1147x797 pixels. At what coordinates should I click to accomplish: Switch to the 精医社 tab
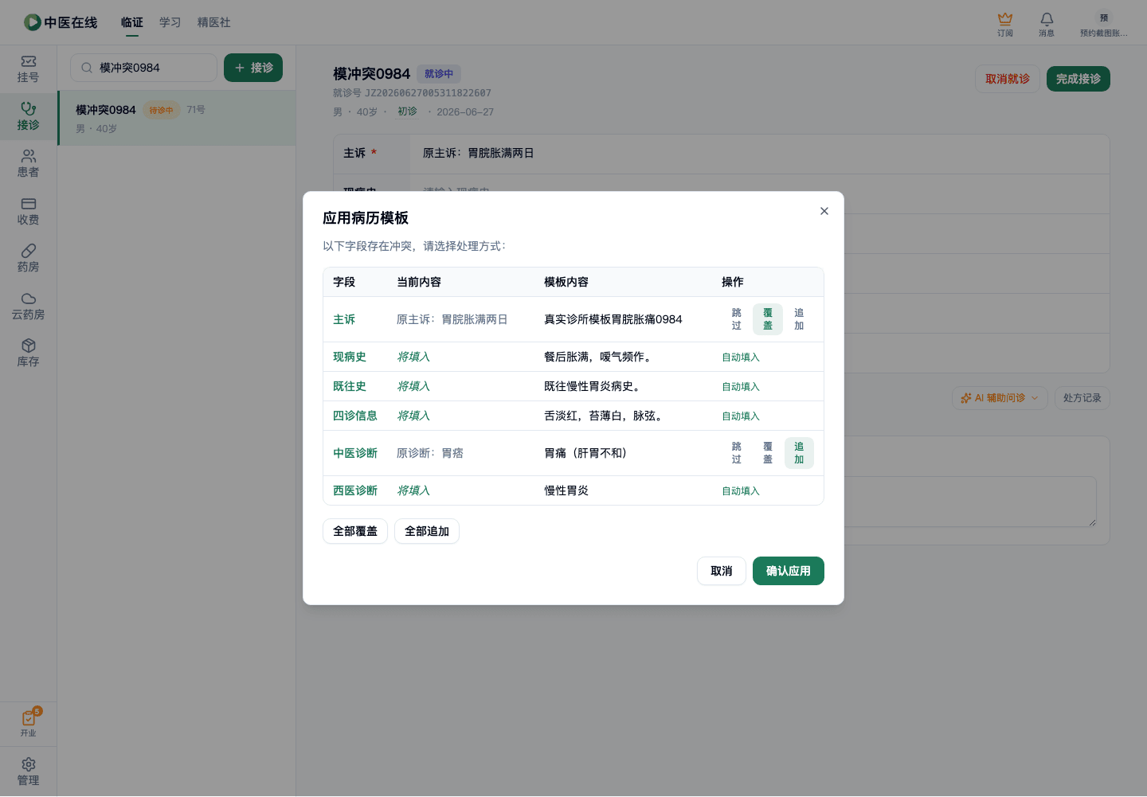pyautogui.click(x=214, y=22)
